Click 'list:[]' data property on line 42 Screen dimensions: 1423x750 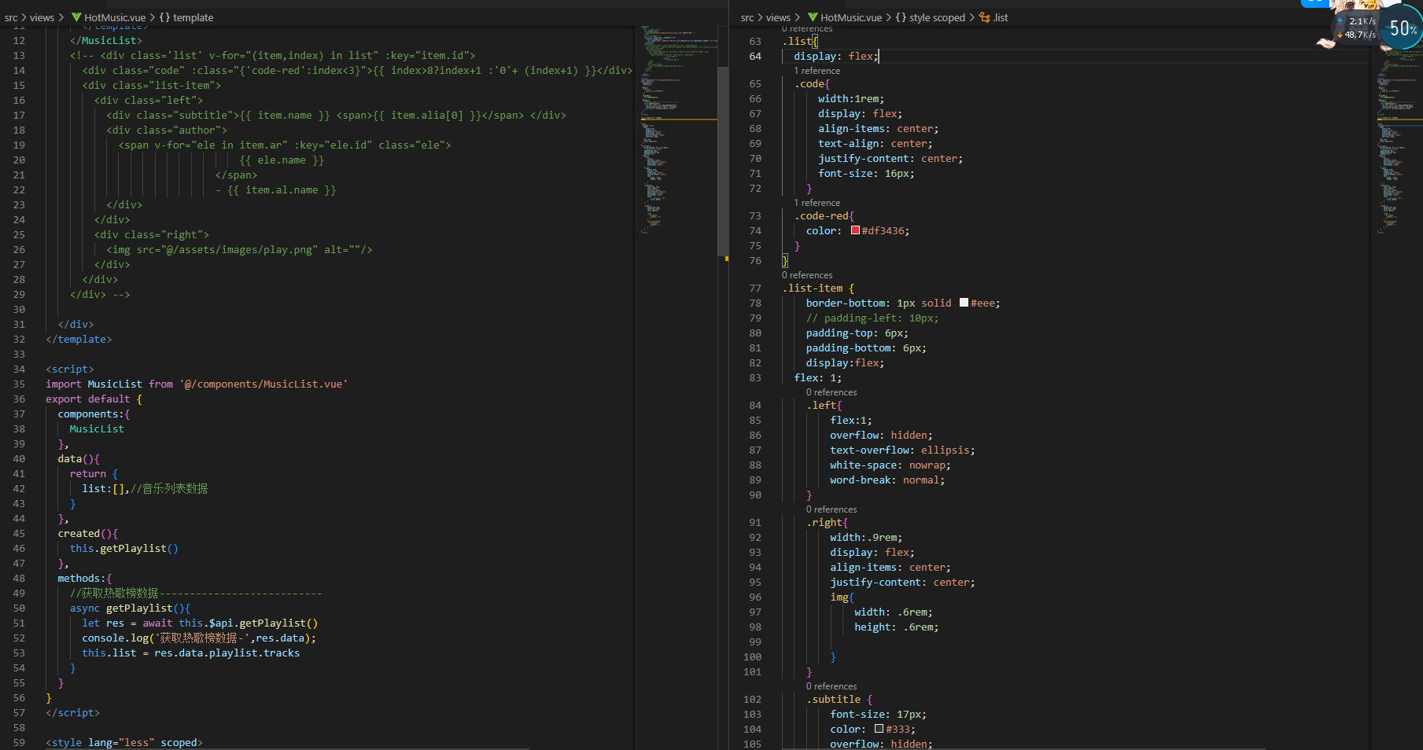point(103,488)
